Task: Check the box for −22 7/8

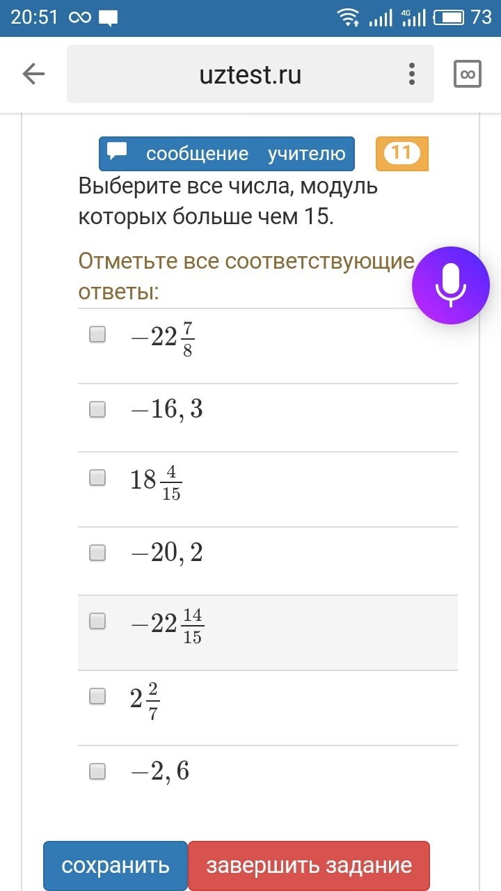Action: [97, 335]
